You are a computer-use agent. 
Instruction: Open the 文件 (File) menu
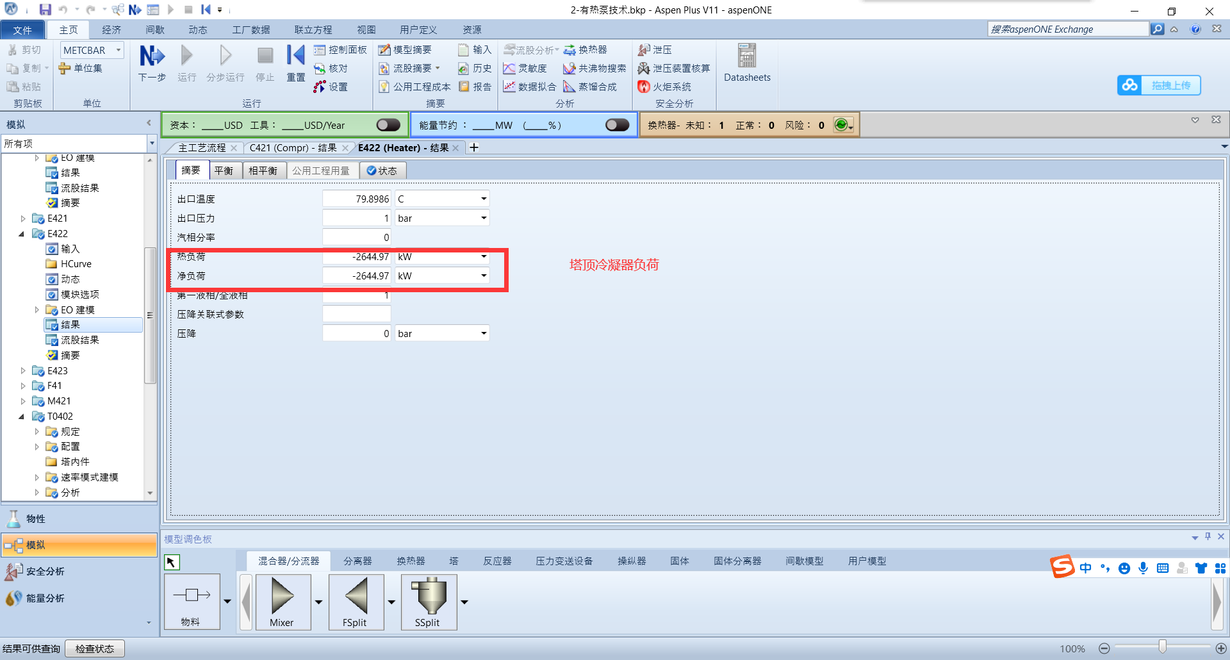[22, 29]
